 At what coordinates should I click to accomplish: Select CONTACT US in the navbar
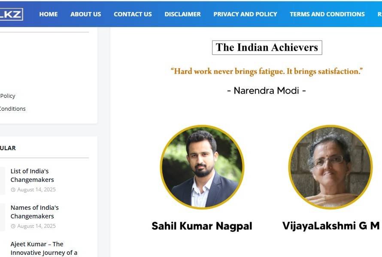coord(133,14)
